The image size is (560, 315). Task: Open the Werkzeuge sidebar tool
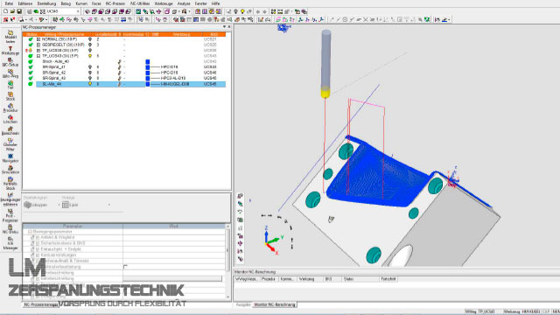point(10,51)
